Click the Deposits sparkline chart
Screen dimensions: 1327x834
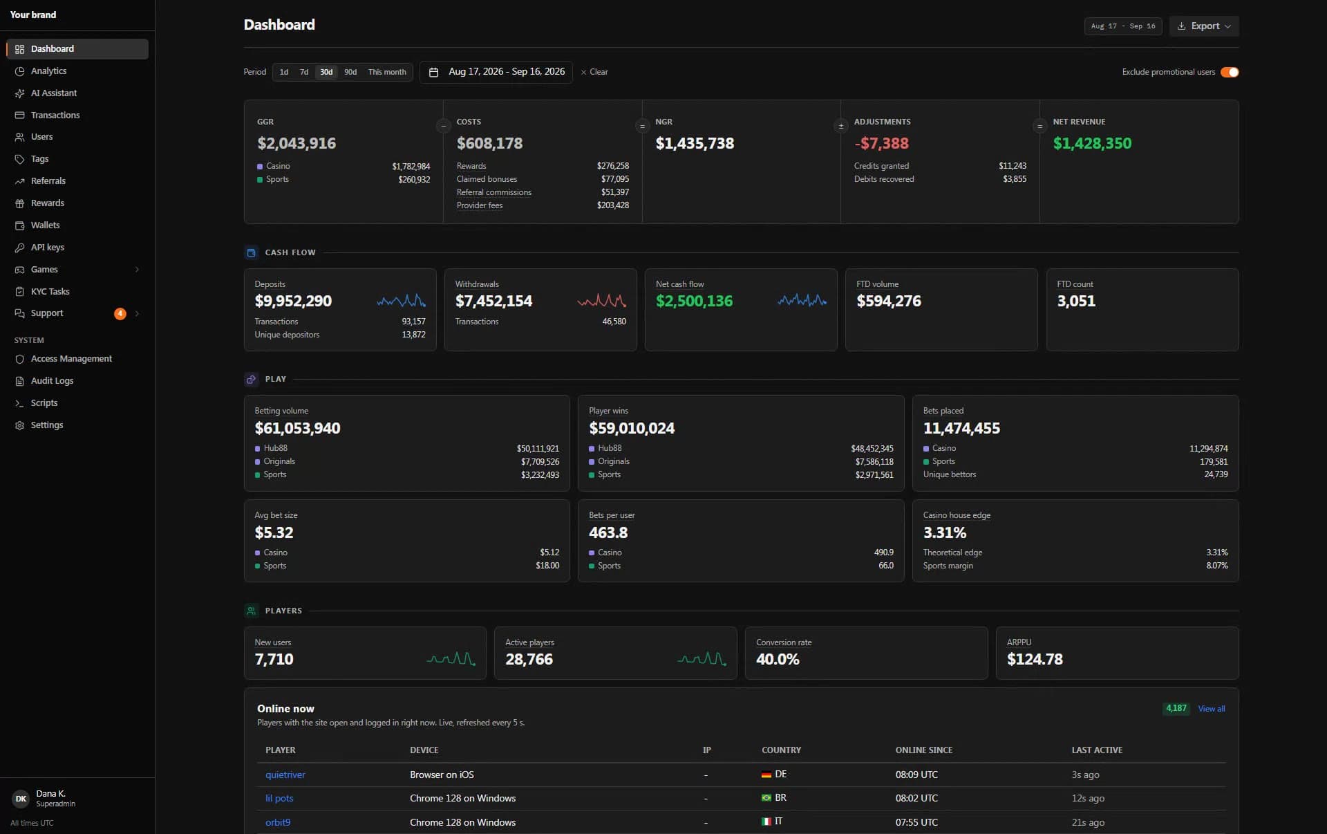(401, 301)
